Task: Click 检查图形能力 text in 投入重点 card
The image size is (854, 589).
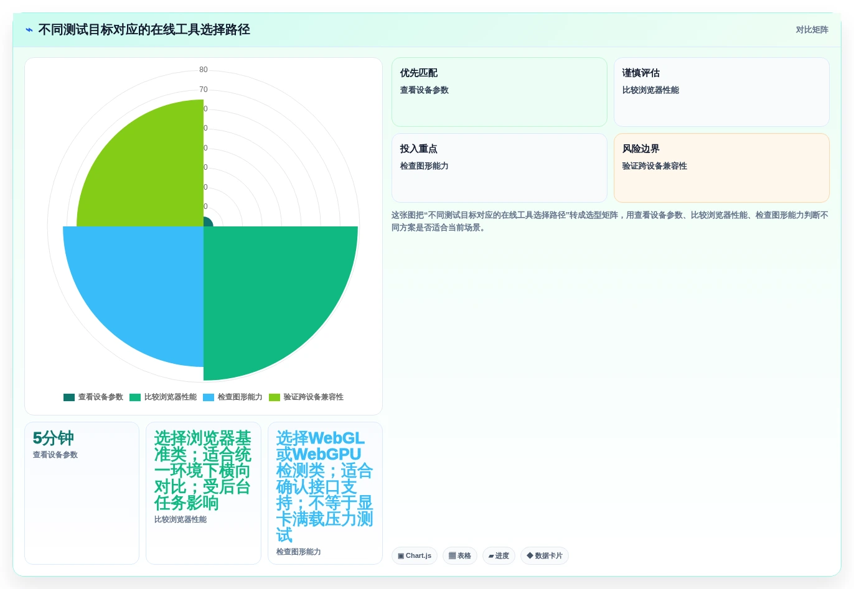Action: click(425, 166)
